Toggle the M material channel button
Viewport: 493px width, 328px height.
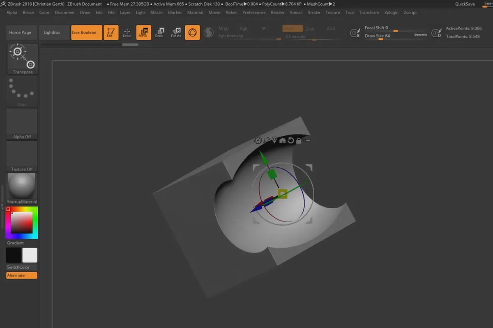[x=264, y=29]
